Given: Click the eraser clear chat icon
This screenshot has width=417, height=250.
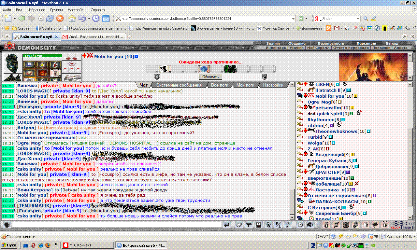Looking at the screenshot, I should (239, 225).
